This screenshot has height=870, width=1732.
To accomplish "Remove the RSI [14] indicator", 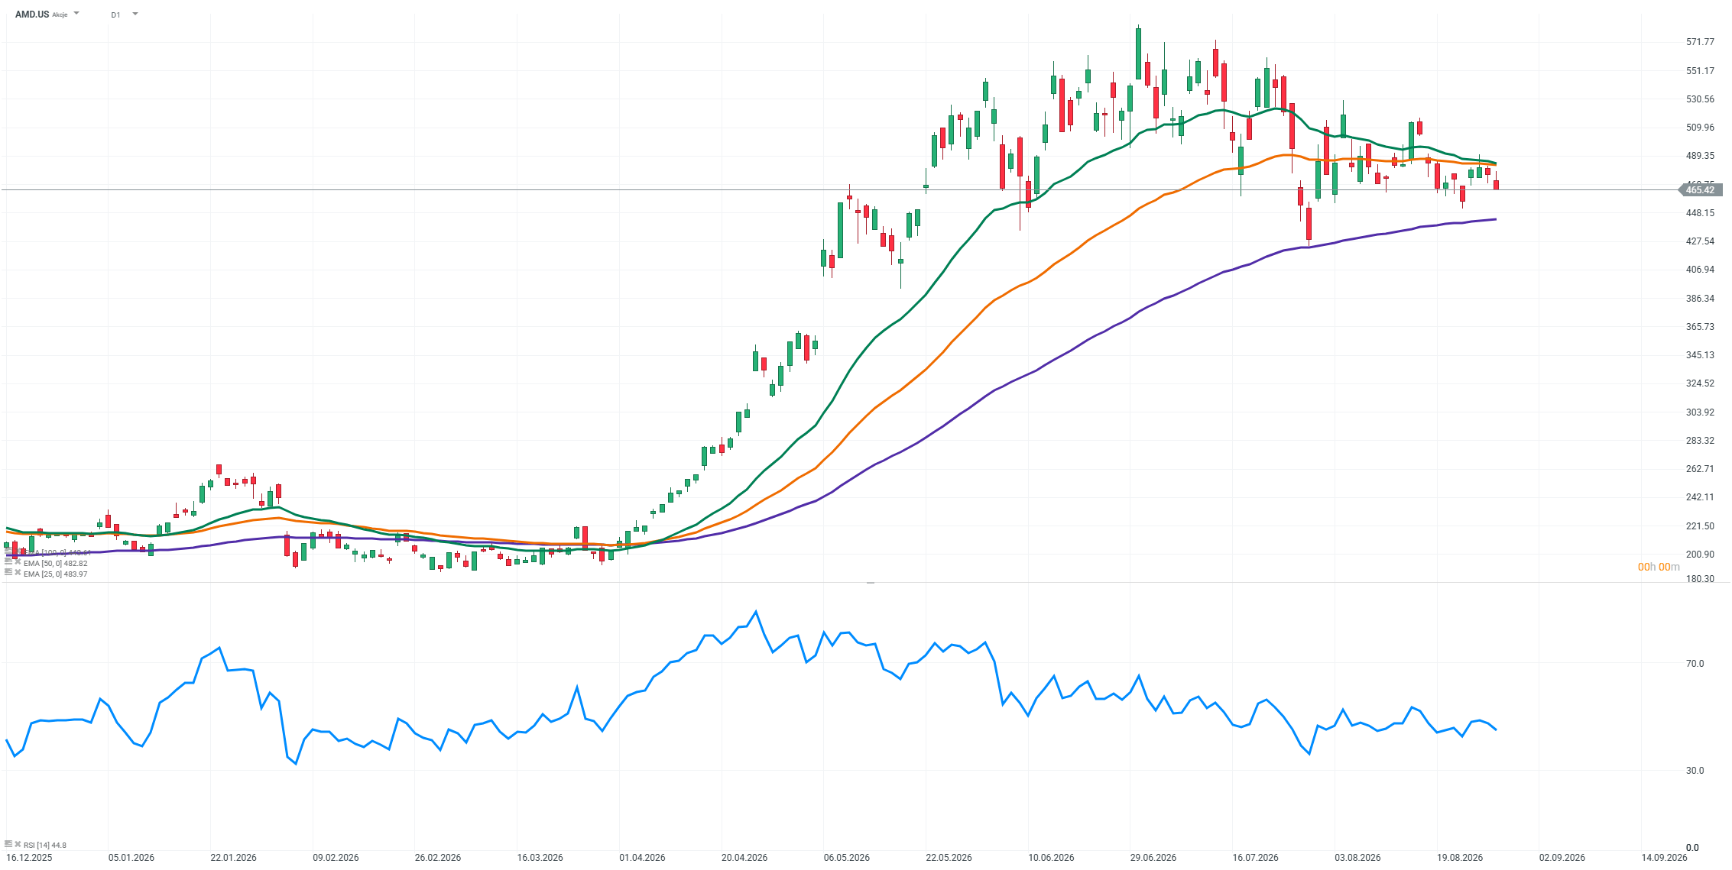I will click(x=18, y=844).
